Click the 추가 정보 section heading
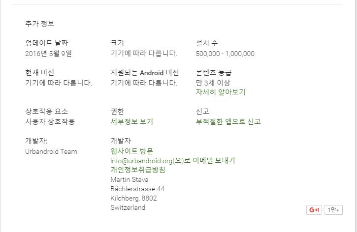This screenshot has width=357, height=232. click(40, 24)
